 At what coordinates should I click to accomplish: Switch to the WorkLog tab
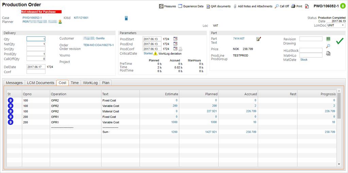pos(90,83)
